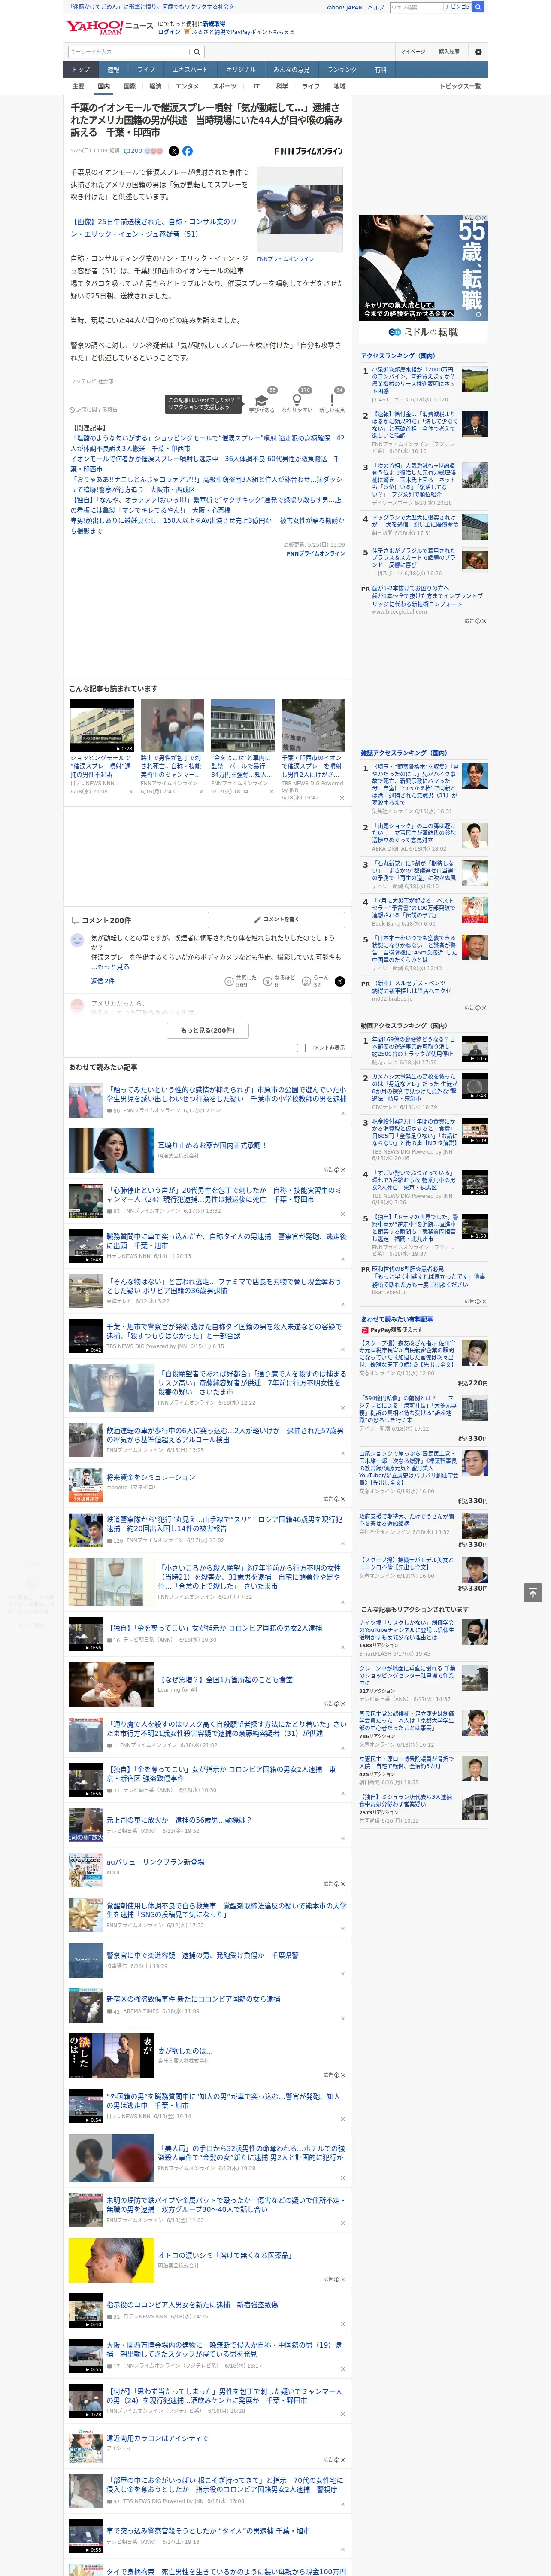Open article comment count bubble showing 200
The height and width of the screenshot is (2576, 551).
[133, 151]
